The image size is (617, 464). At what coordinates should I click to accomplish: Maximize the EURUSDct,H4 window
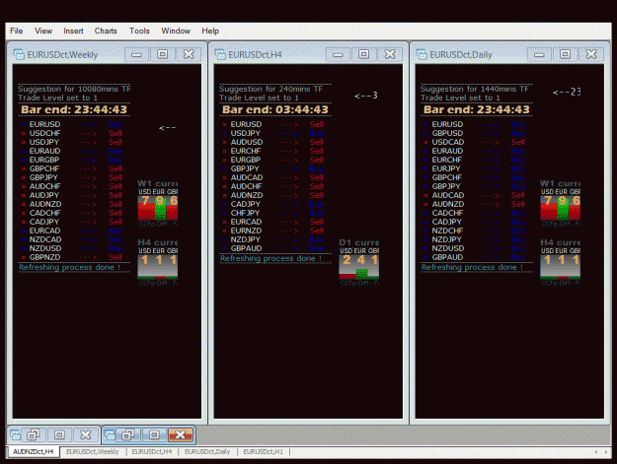363,54
